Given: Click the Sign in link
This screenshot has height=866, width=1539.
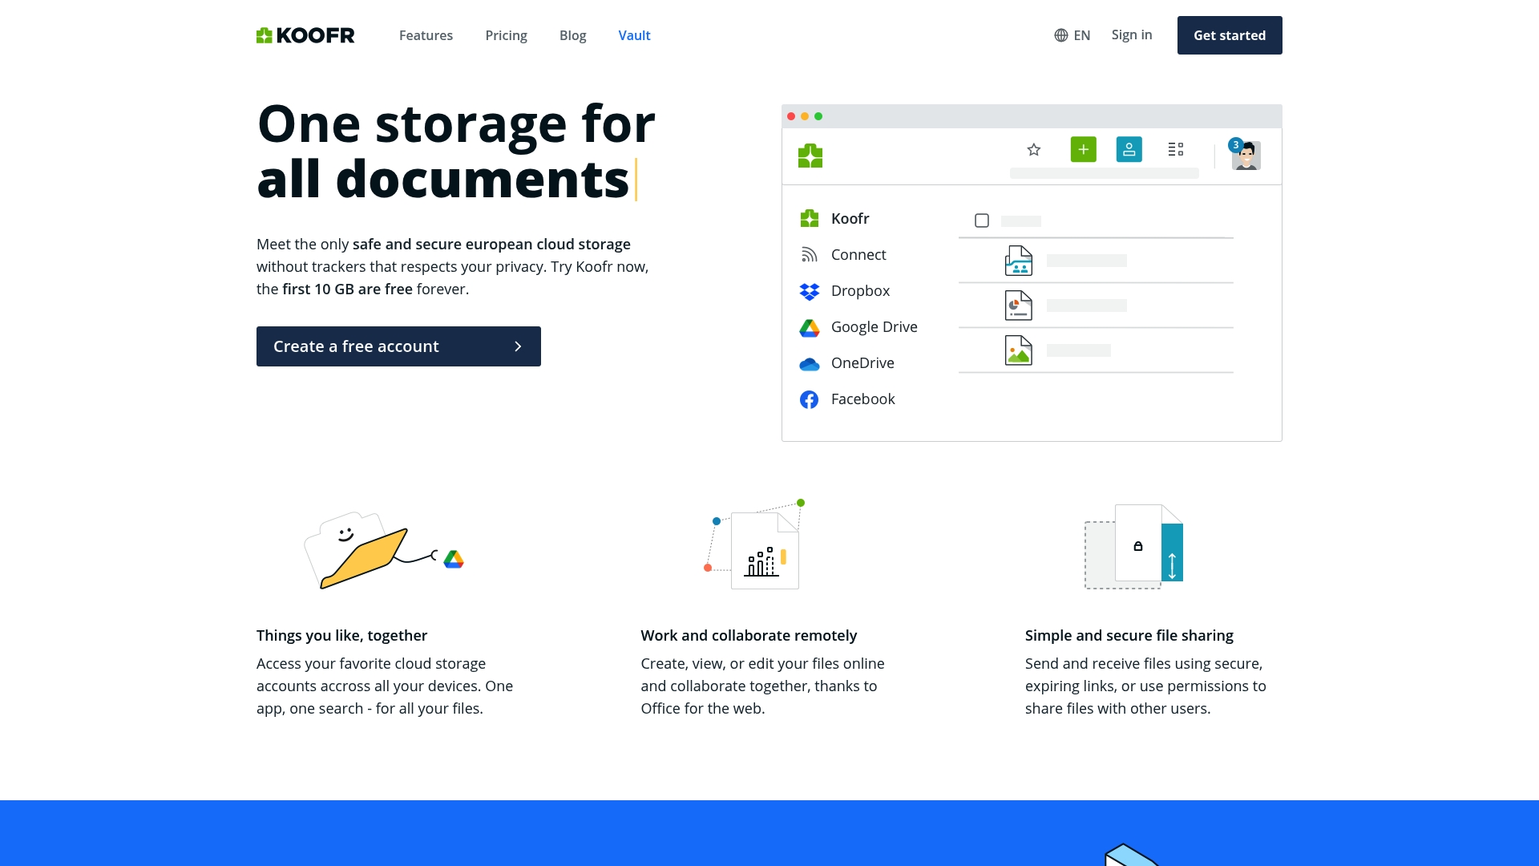Looking at the screenshot, I should click(1131, 34).
